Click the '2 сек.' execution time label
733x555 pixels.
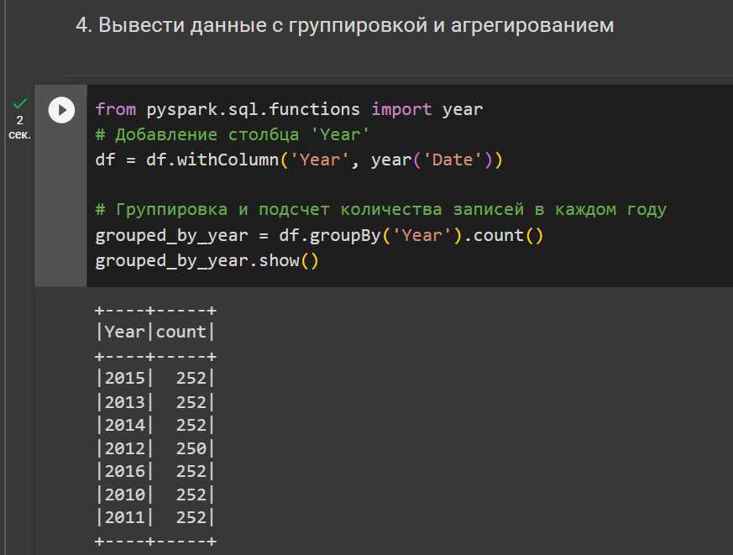pos(19,127)
